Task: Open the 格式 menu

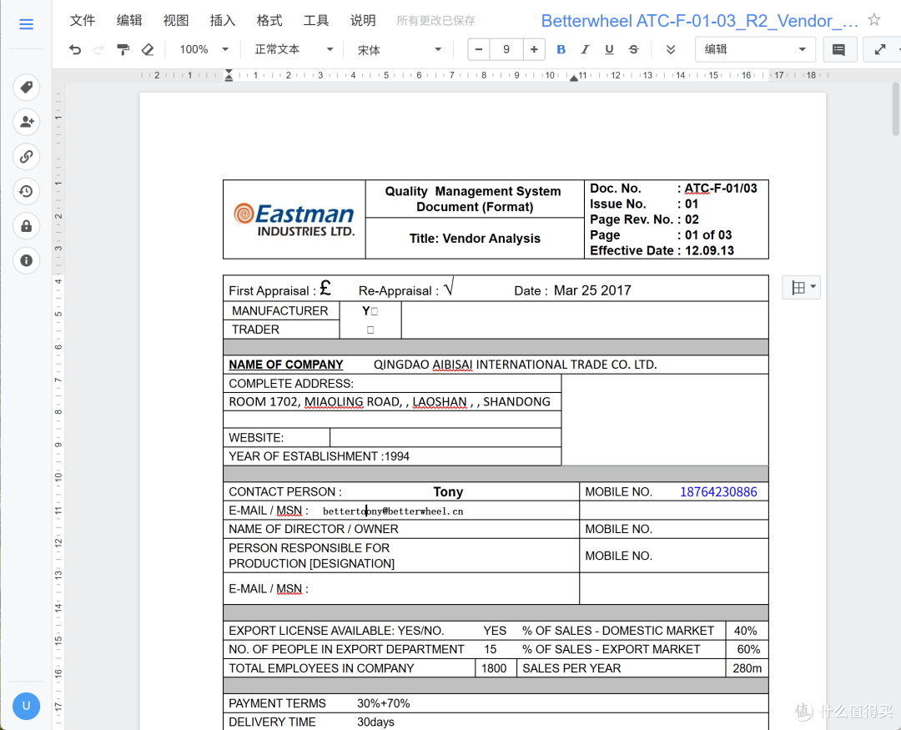Action: point(269,21)
